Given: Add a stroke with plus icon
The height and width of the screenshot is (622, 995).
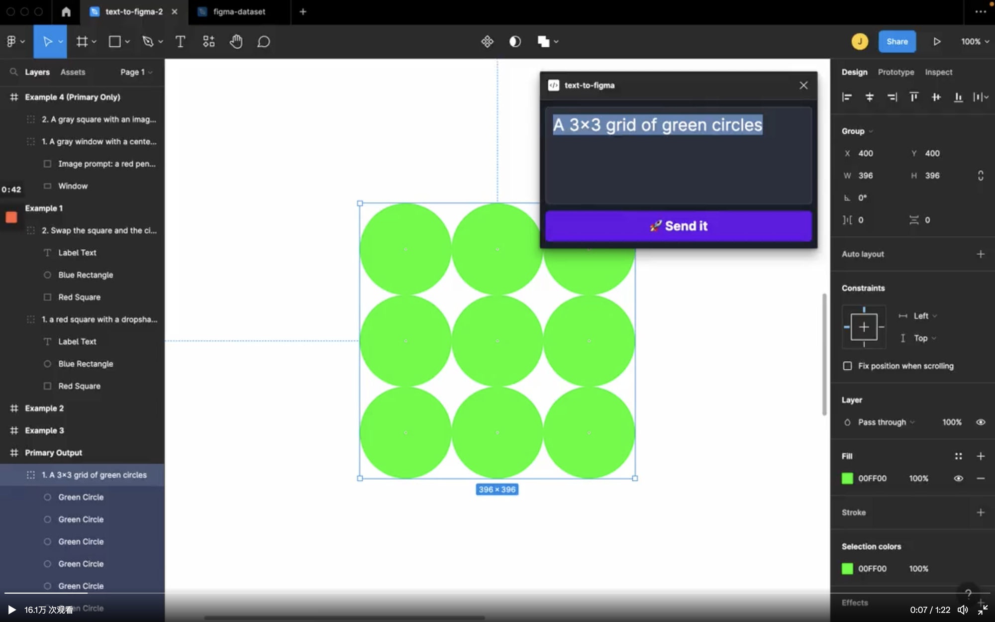Looking at the screenshot, I should [x=980, y=513].
